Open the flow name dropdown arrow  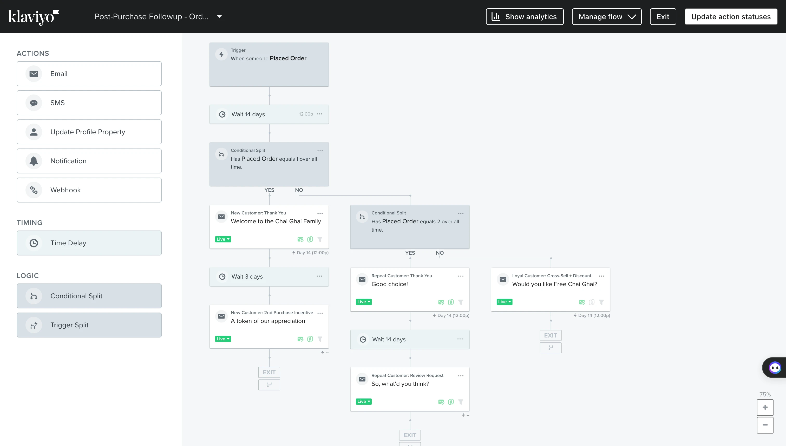click(219, 17)
